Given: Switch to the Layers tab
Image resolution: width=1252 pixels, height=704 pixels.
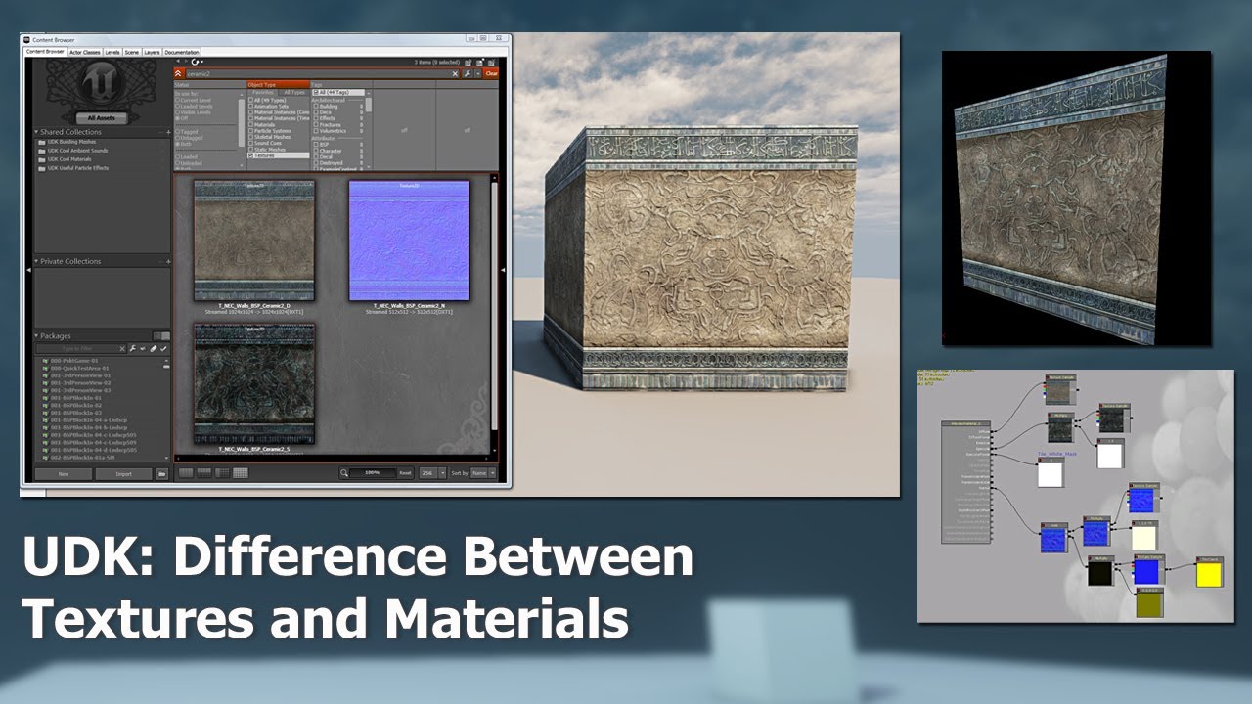Looking at the screenshot, I should (x=152, y=52).
